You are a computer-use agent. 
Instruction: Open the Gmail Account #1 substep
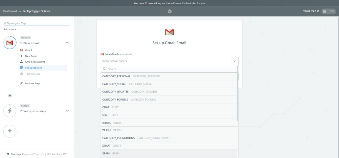click(35, 62)
